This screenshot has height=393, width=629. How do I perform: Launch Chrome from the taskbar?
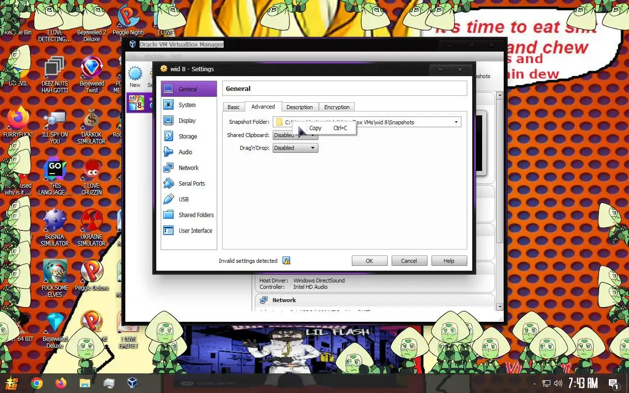37,383
